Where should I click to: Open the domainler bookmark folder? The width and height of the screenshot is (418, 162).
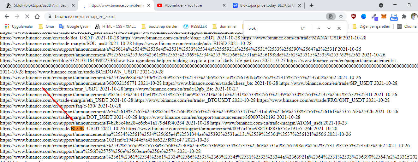(225, 26)
